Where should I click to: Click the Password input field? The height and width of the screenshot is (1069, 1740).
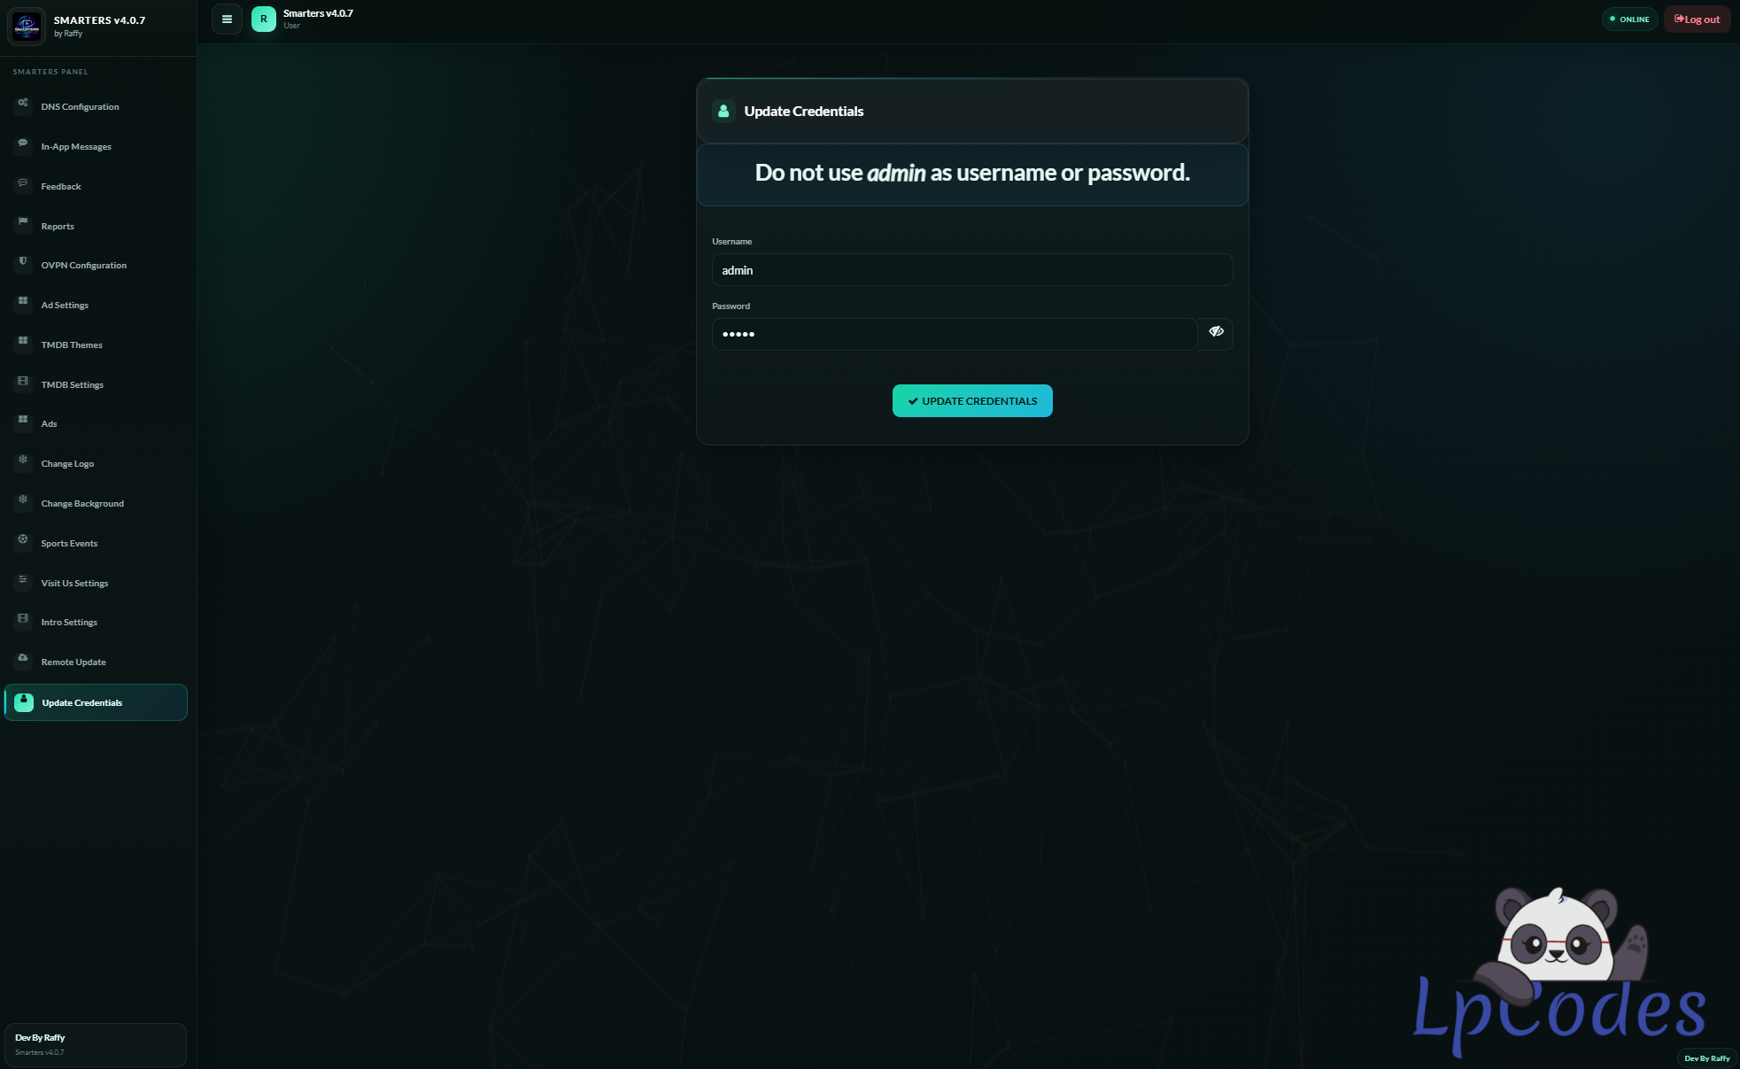click(x=955, y=334)
